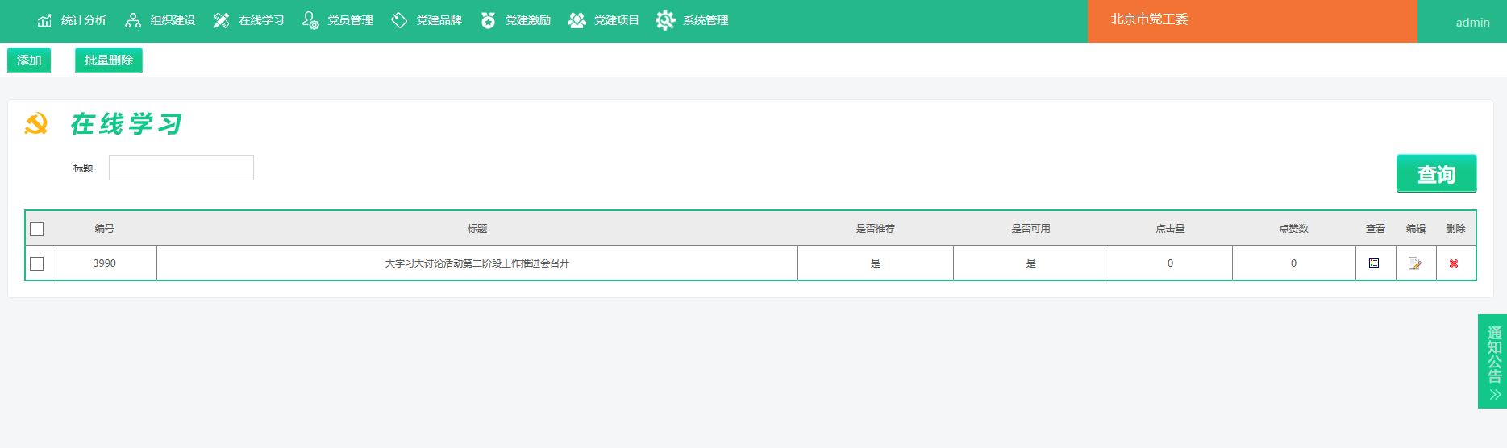The height and width of the screenshot is (448, 1507).
Task: View details of record 3990
Action: pyautogui.click(x=1374, y=263)
